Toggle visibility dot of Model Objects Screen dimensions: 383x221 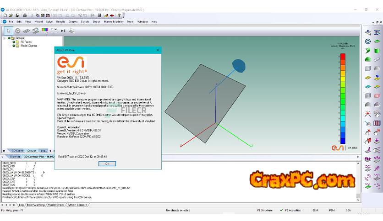coord(14,46)
